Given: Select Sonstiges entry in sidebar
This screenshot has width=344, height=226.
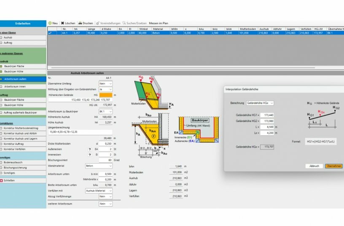Looking at the screenshot, I should (x=23, y=173).
